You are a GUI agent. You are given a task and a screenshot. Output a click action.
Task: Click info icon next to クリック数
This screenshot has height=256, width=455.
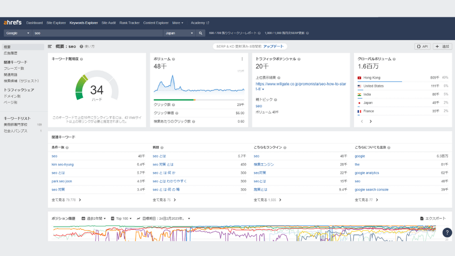pyautogui.click(x=173, y=105)
